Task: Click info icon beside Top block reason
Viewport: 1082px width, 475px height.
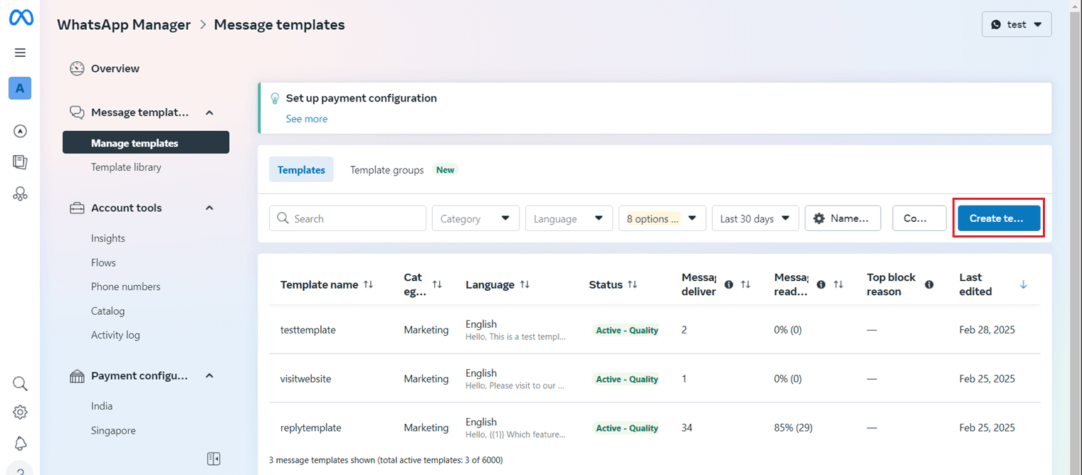Action: (x=929, y=284)
